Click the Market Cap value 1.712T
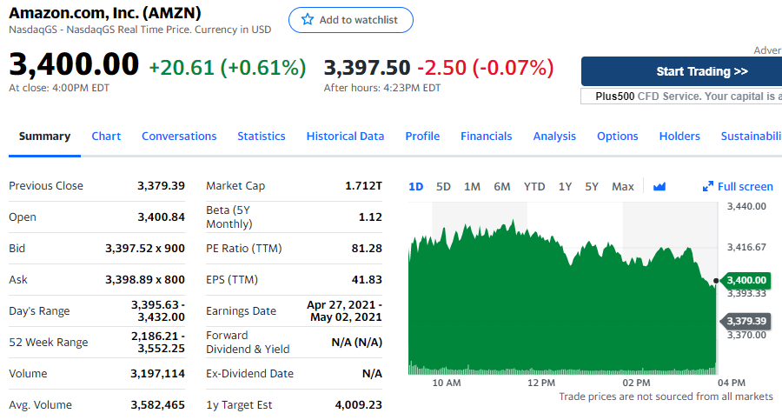 coord(363,186)
